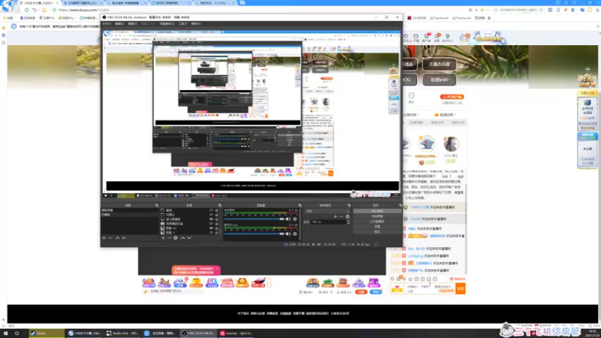
Task: Adjust the transition duration stepper arrows
Action: (x=348, y=222)
